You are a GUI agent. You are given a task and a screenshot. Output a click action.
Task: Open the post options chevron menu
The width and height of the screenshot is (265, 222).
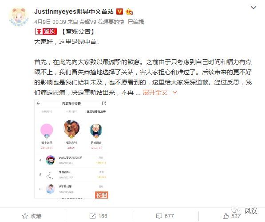[253, 8]
